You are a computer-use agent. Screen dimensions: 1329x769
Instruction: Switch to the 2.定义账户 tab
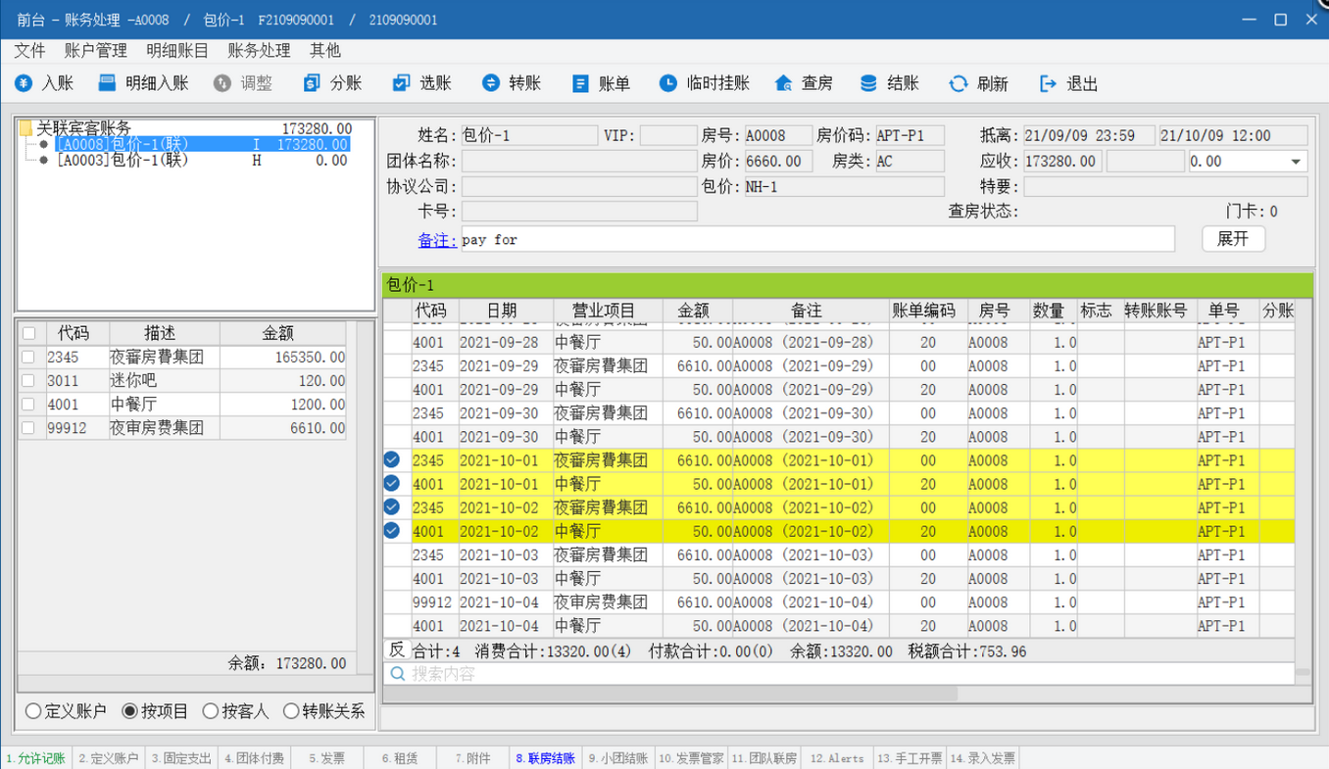pyautogui.click(x=108, y=758)
